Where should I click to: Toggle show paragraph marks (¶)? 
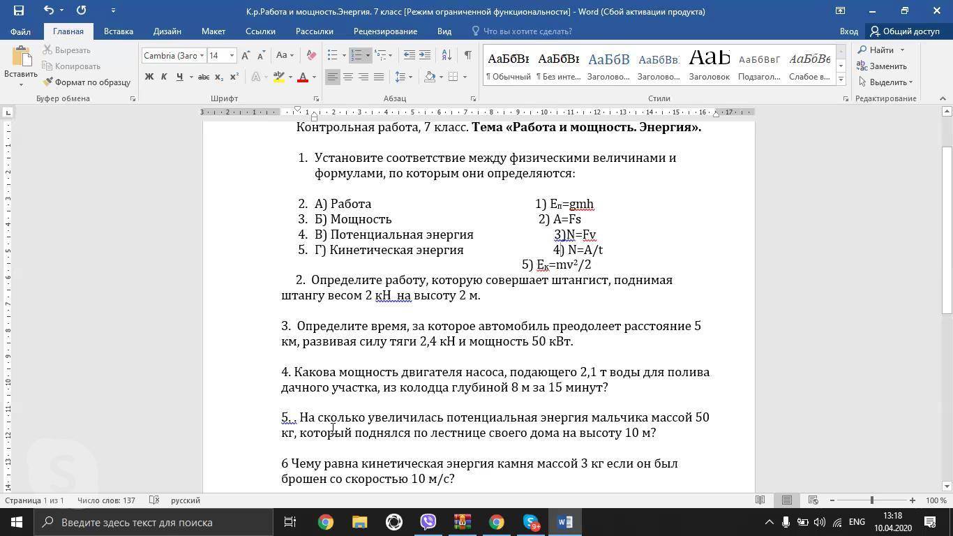click(x=467, y=55)
